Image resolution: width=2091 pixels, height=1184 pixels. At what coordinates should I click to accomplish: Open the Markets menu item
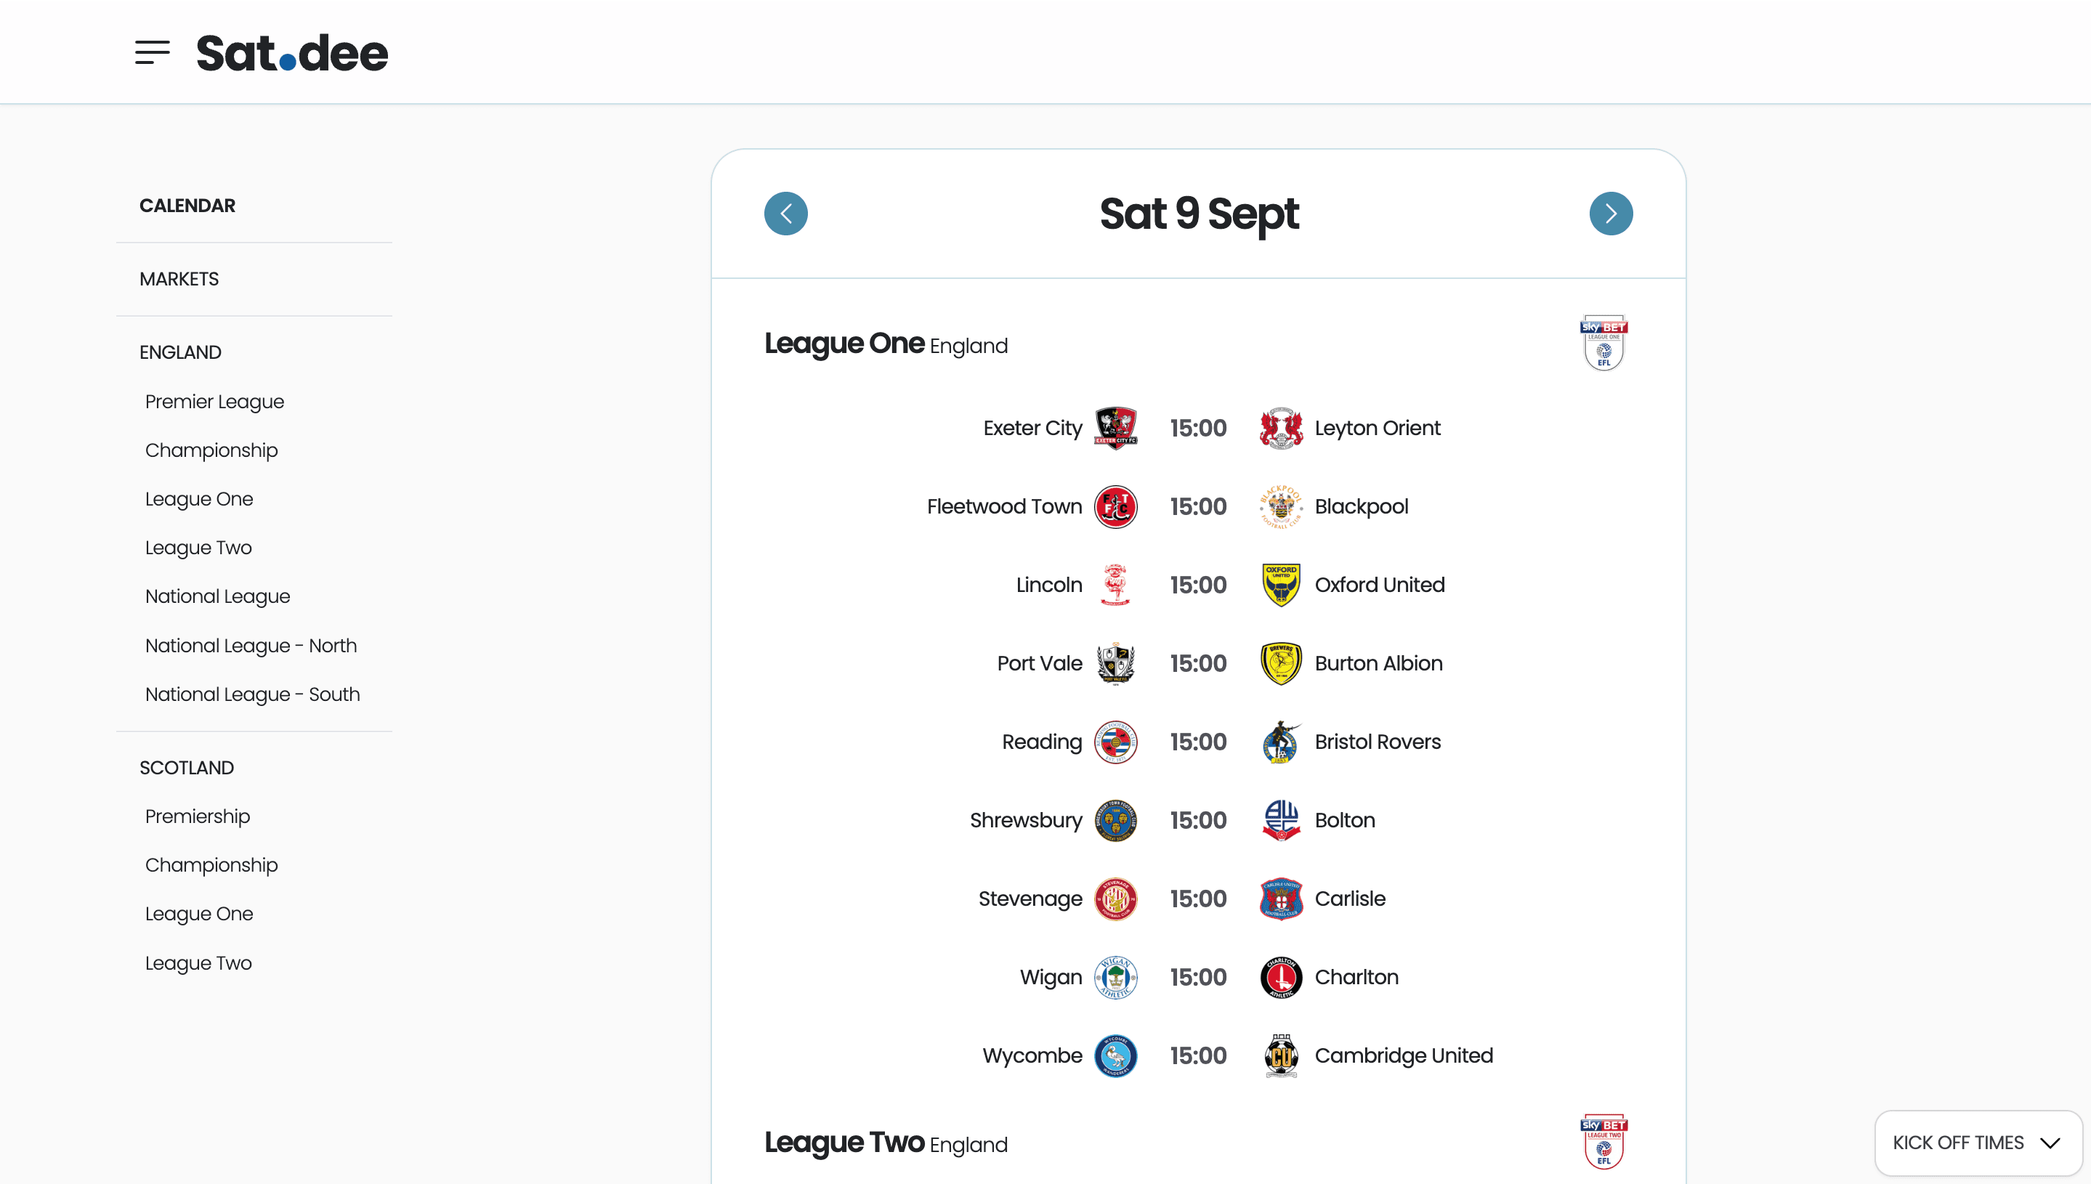tap(179, 279)
